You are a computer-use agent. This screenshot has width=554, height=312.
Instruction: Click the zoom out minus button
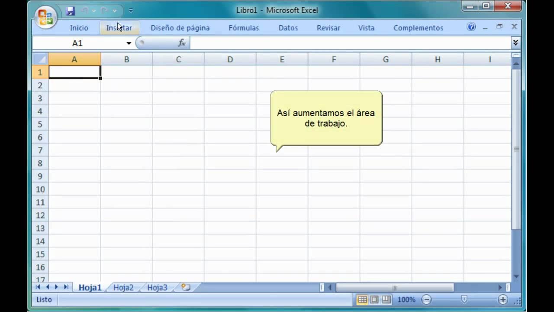coord(427,299)
